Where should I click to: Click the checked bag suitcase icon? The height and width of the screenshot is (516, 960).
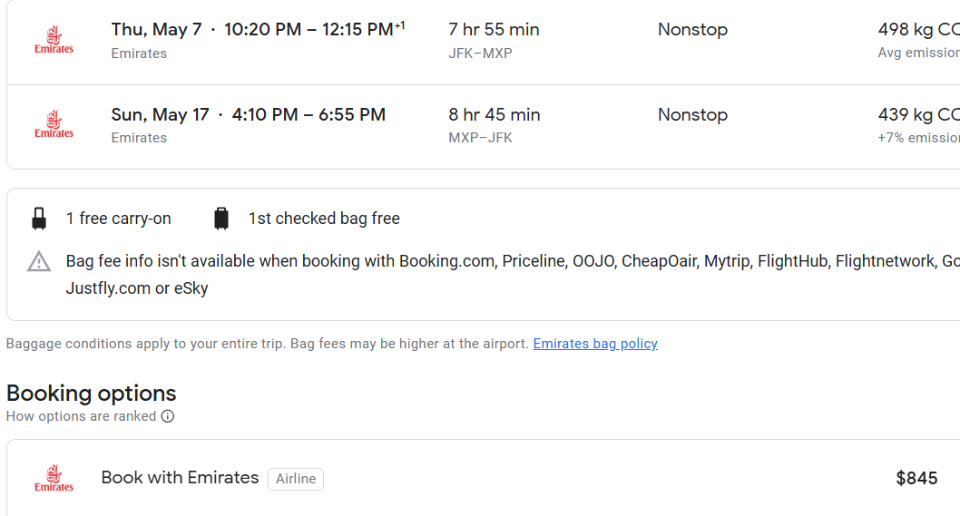[x=221, y=219]
